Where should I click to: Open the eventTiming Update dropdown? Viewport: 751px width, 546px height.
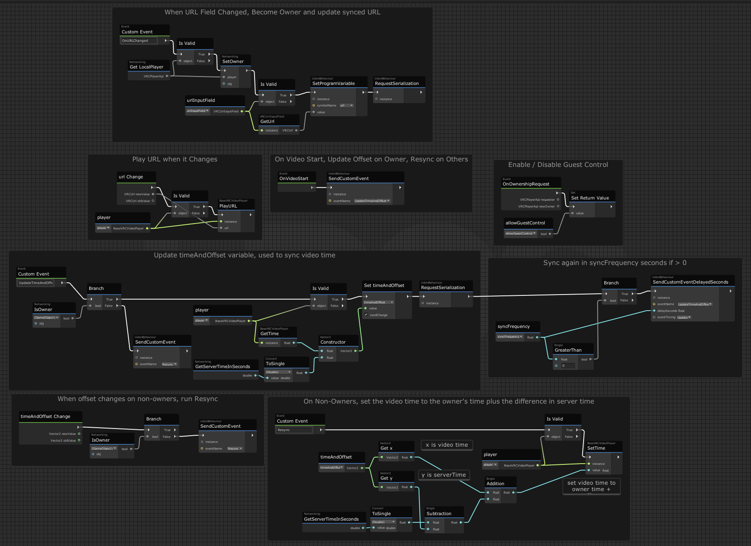point(684,317)
